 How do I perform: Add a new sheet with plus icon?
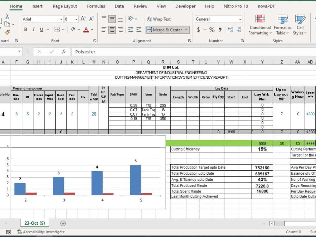coord(63,223)
